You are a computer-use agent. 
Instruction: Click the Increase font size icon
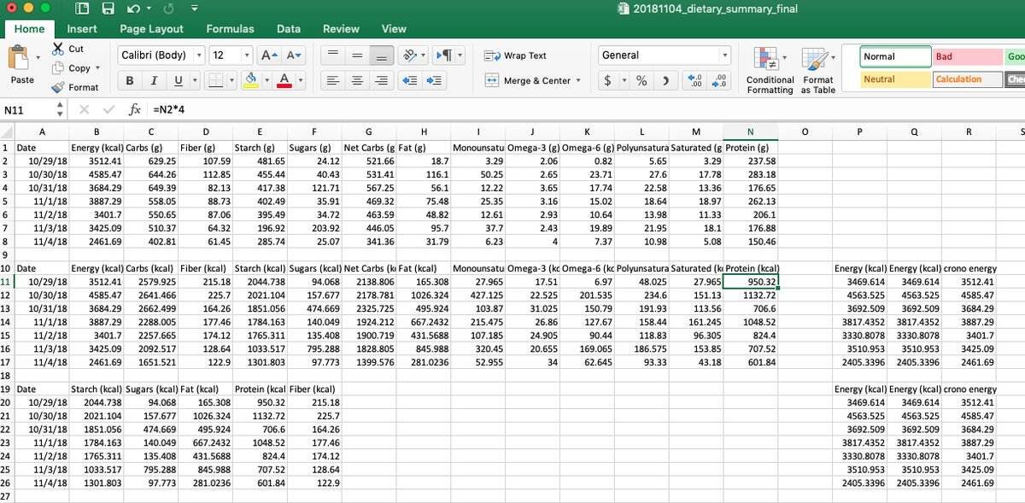click(268, 56)
